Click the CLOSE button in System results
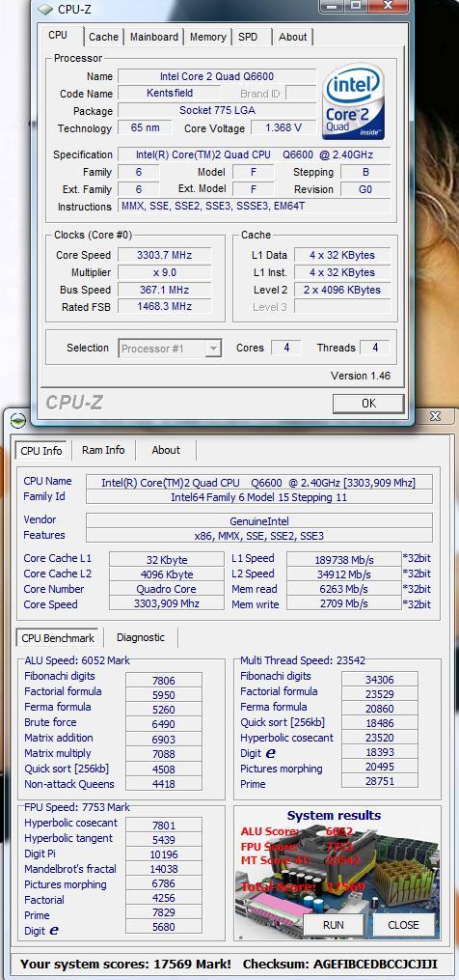Viewport: 459px width, 980px height. (403, 925)
